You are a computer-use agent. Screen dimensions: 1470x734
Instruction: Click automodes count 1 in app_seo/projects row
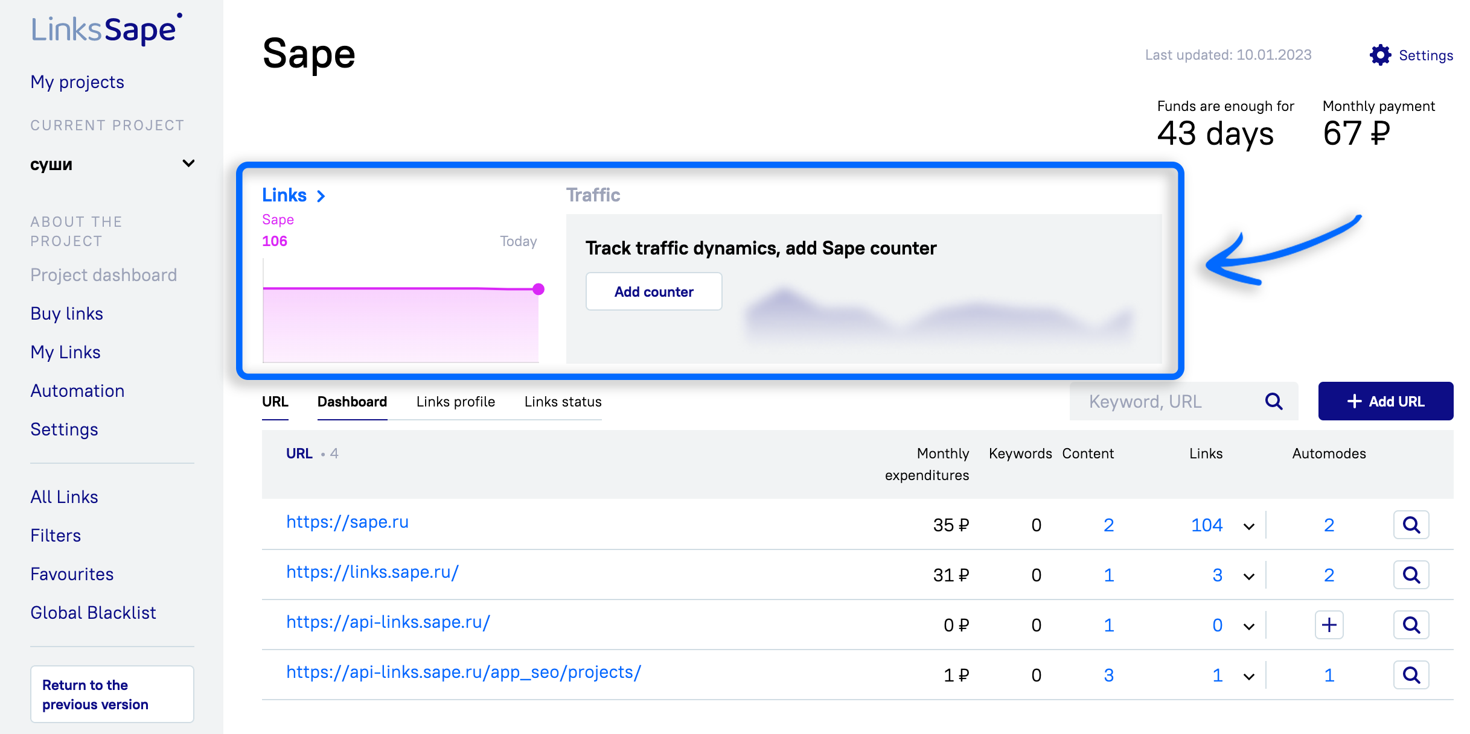(x=1329, y=675)
